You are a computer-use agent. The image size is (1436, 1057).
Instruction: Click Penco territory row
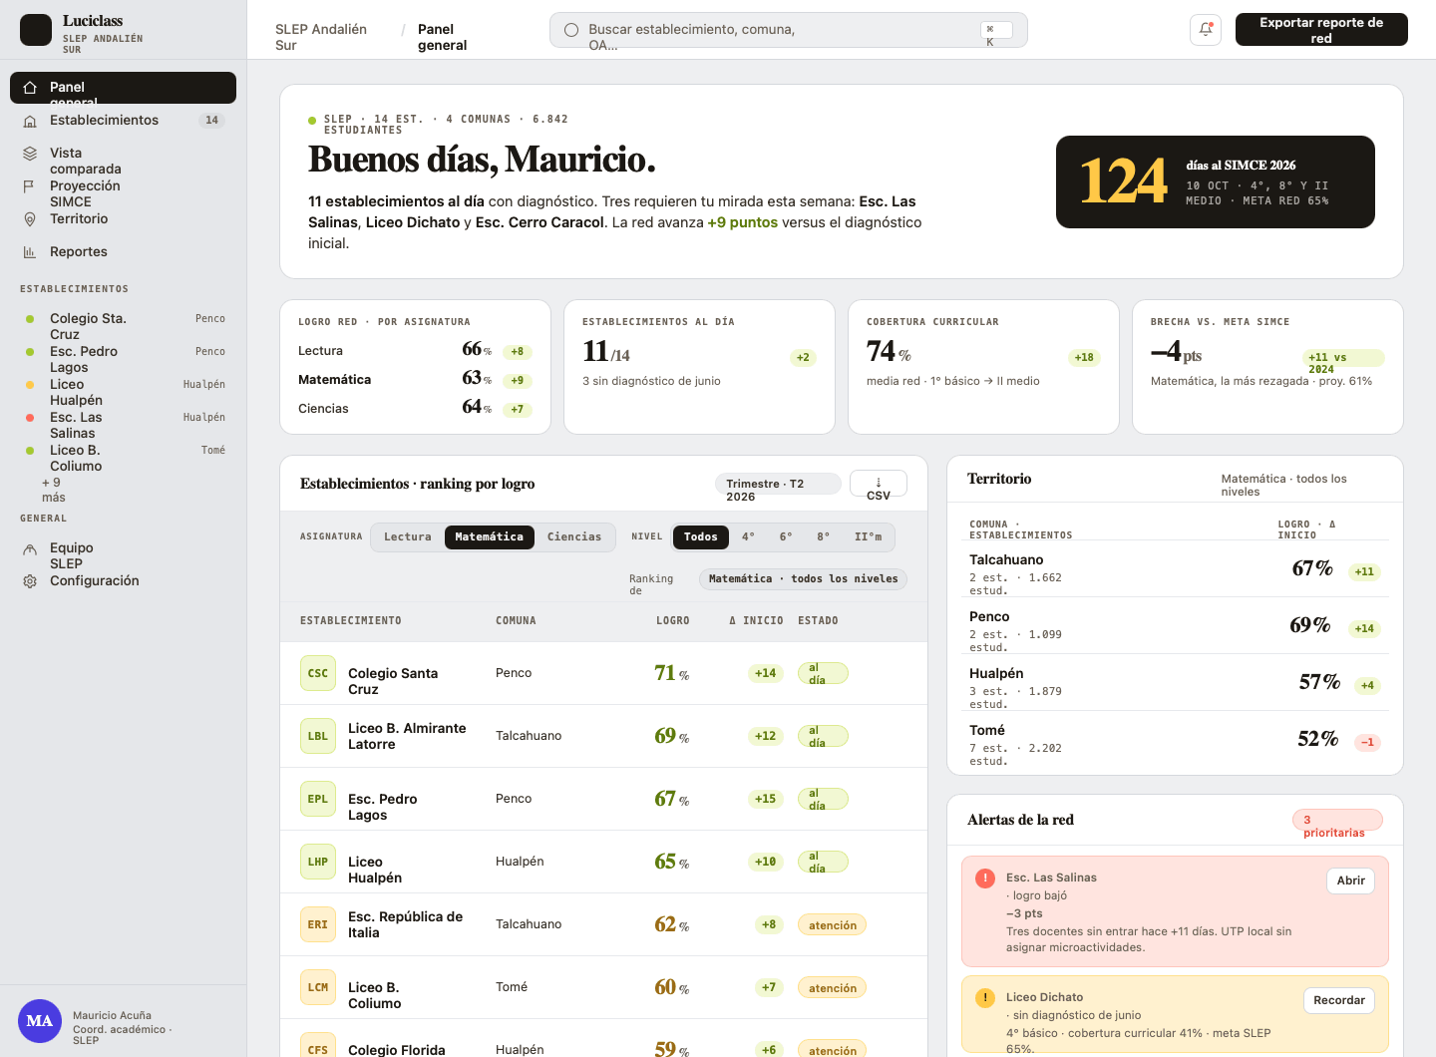click(1175, 625)
